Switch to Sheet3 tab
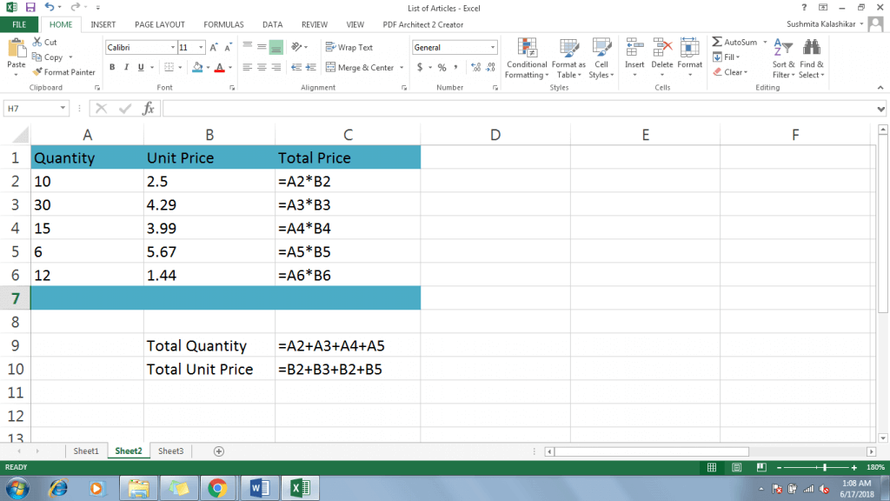Viewport: 890px width, 501px height. 171,451
